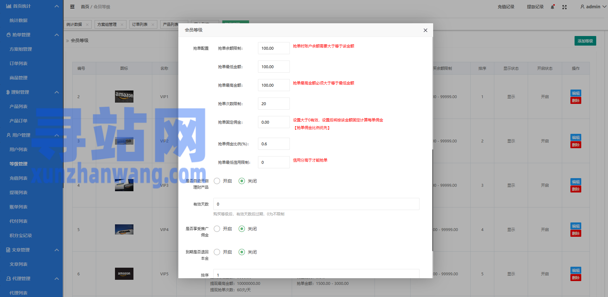Close the 会员等级 dialog
The height and width of the screenshot is (297, 608).
click(425, 30)
